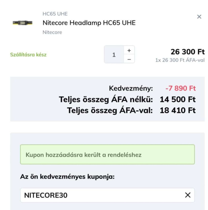Click the Nitecore brand name link
This screenshot has height=210, width=208.
point(52,32)
